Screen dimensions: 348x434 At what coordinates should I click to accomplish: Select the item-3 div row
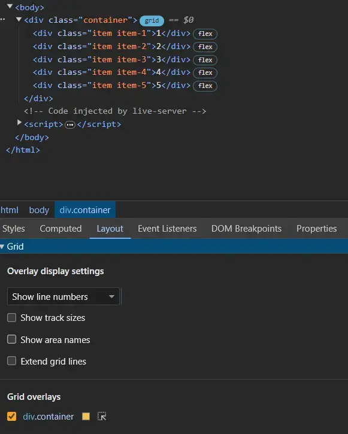(x=111, y=59)
